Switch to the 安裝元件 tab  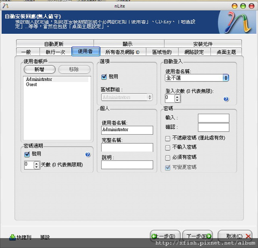coord(203,44)
